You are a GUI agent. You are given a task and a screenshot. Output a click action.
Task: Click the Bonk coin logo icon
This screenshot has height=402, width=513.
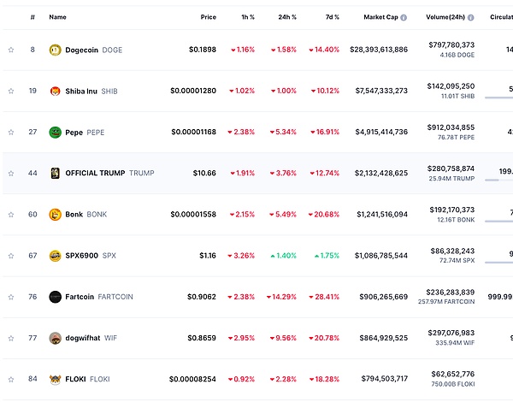(x=56, y=214)
